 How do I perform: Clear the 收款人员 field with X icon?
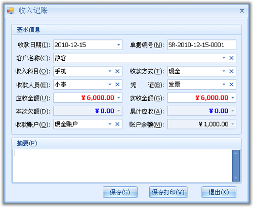117,85
